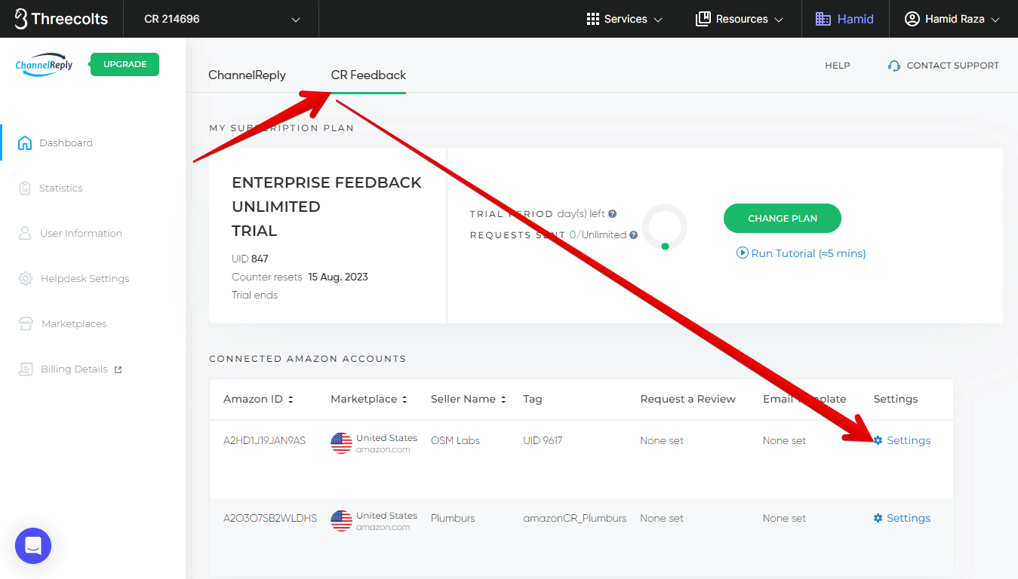Click the Statistics clipboard icon
This screenshot has width=1018, height=579.
(x=25, y=188)
